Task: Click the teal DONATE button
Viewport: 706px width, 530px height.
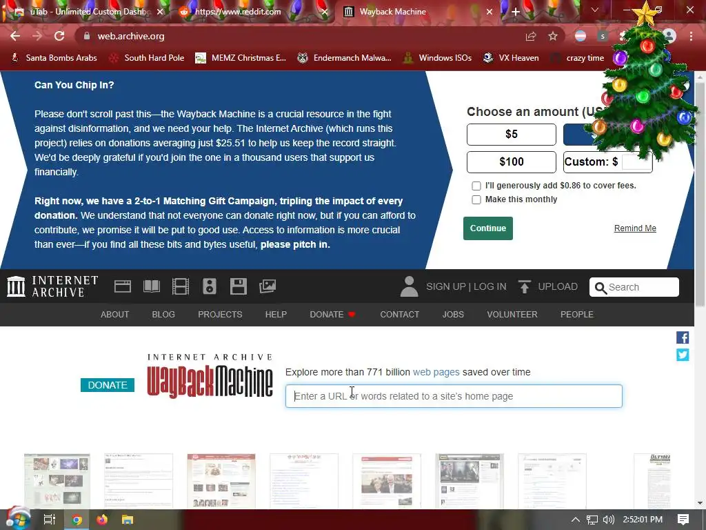Action: [x=107, y=385]
